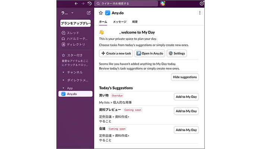Viewport: 261px width, 149px height.
Task: Click the search box in the top bar
Action: [x=126, y=3]
